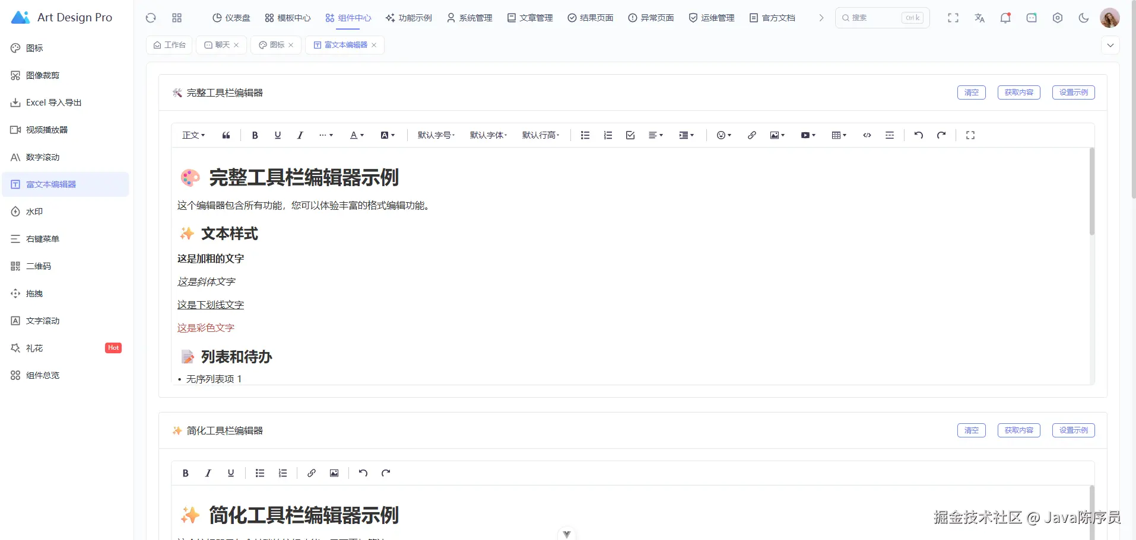Expand the more text styles dropdown
1136x540 pixels.
[326, 135]
